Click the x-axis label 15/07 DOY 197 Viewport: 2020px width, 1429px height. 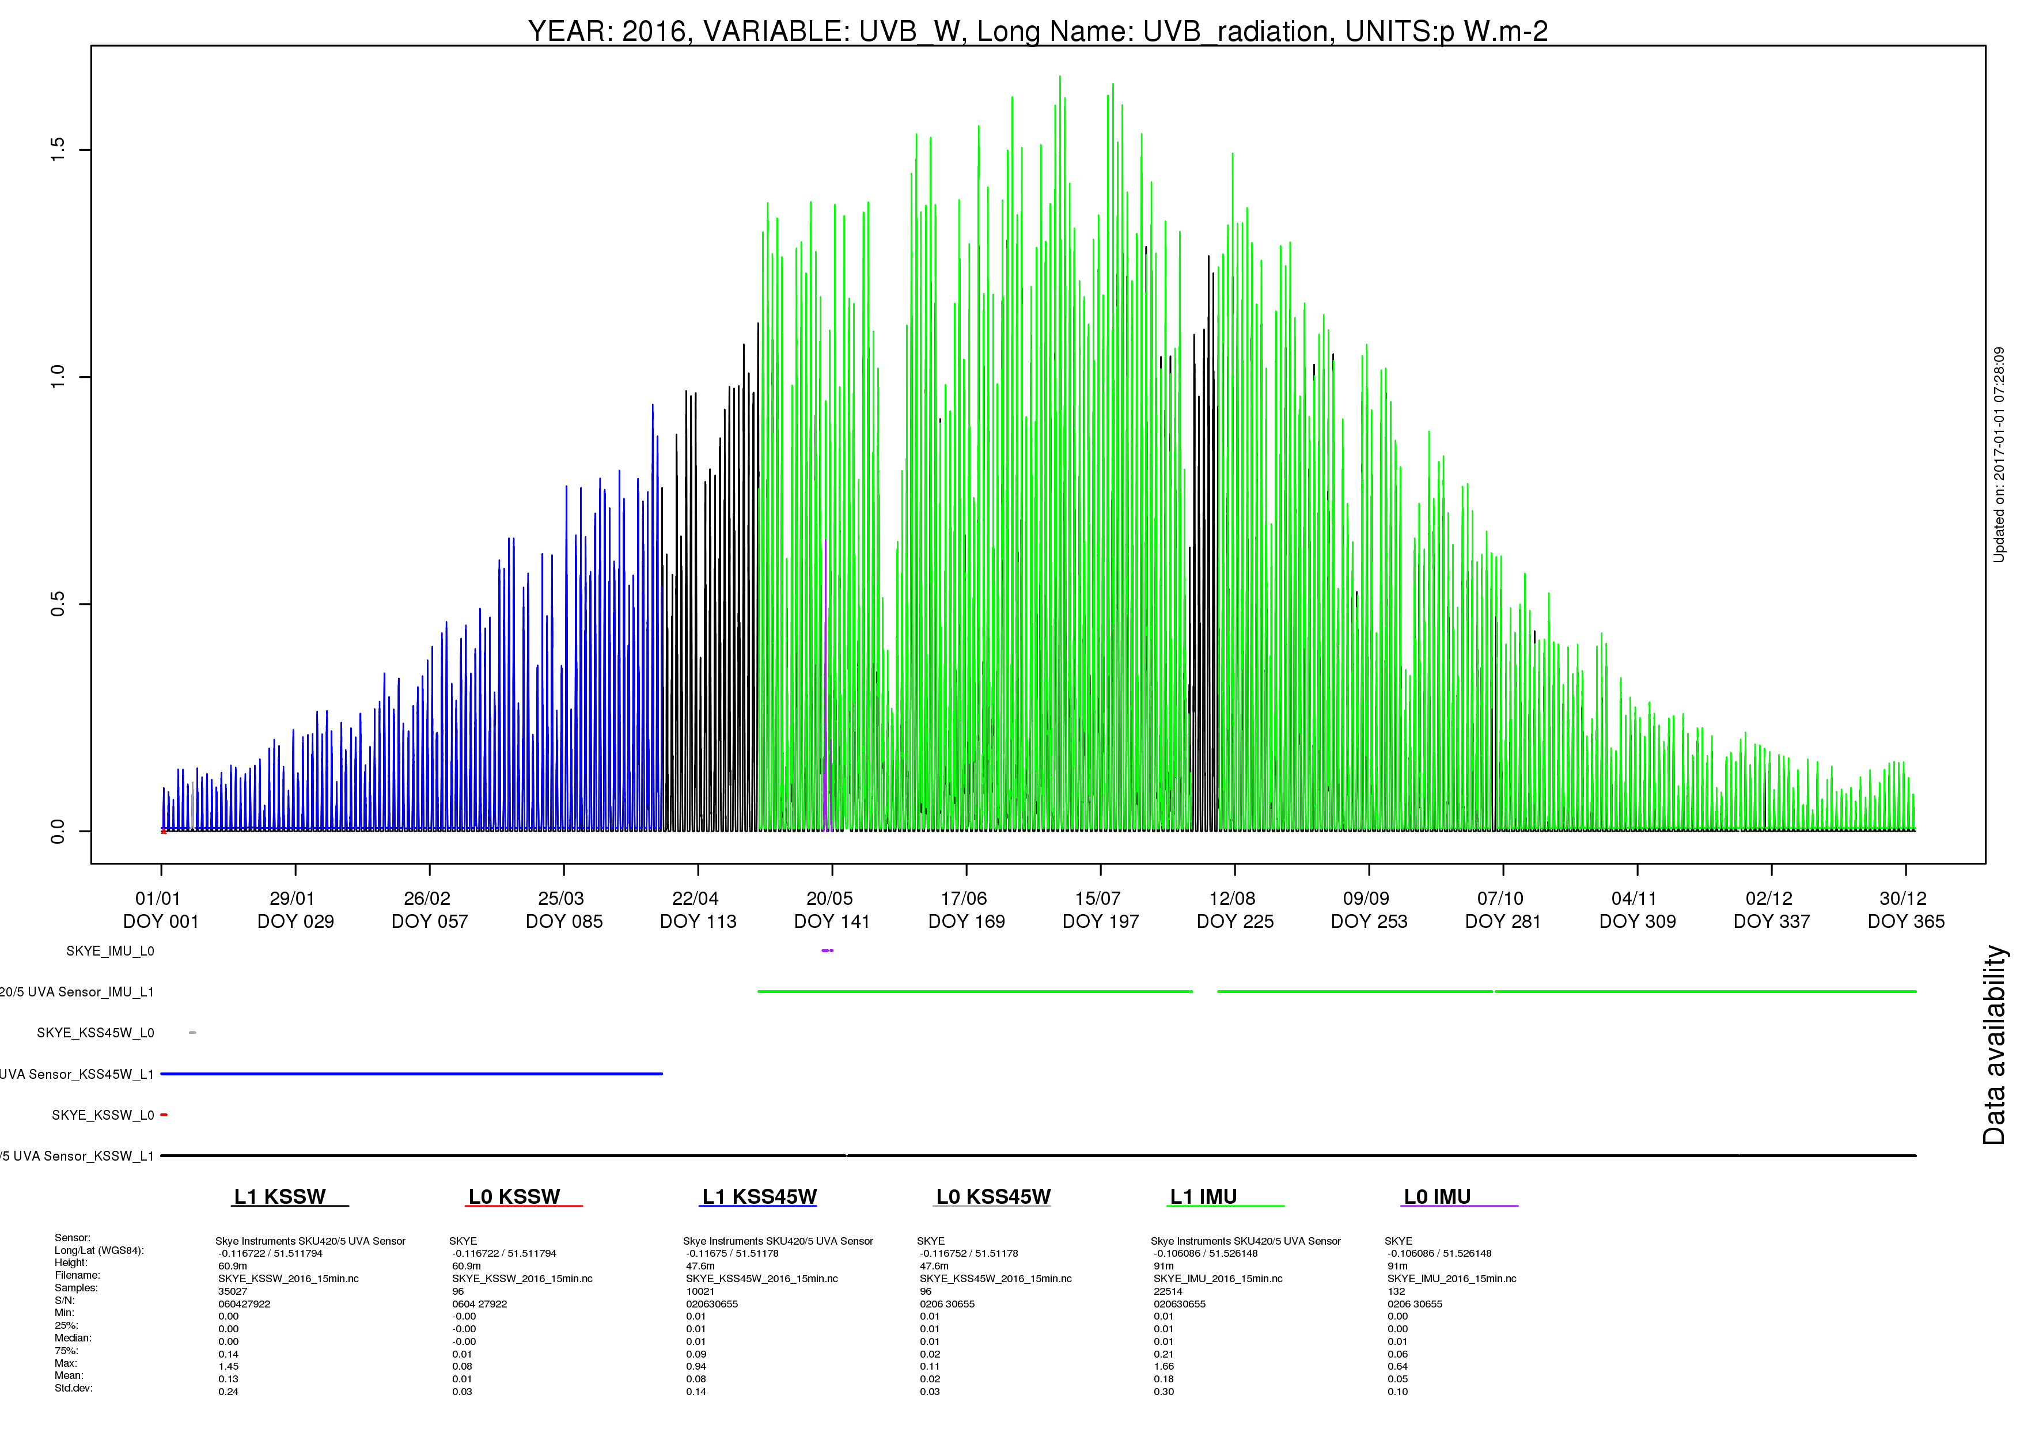1101,910
